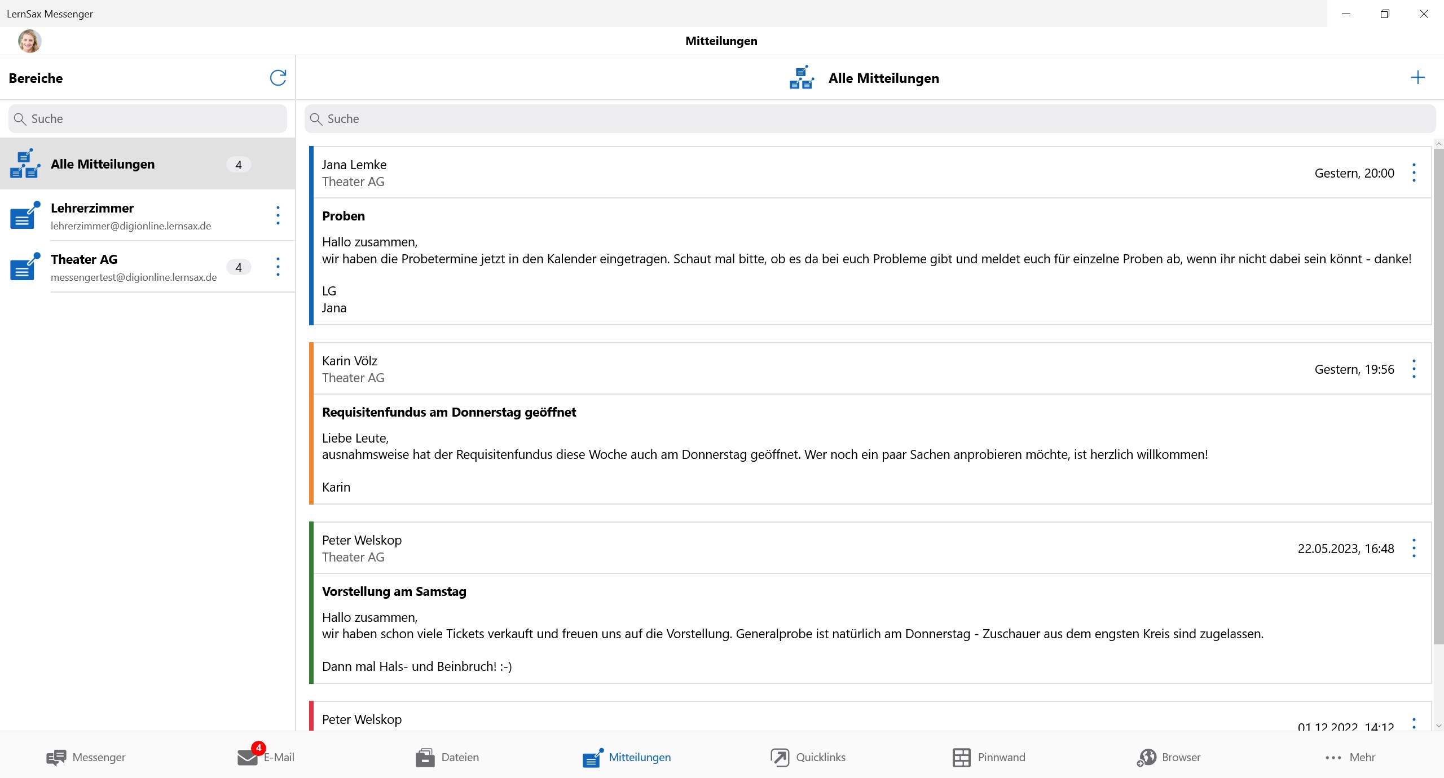Open three-dot menu of Karin Völz message
The height and width of the screenshot is (778, 1444).
pos(1414,369)
